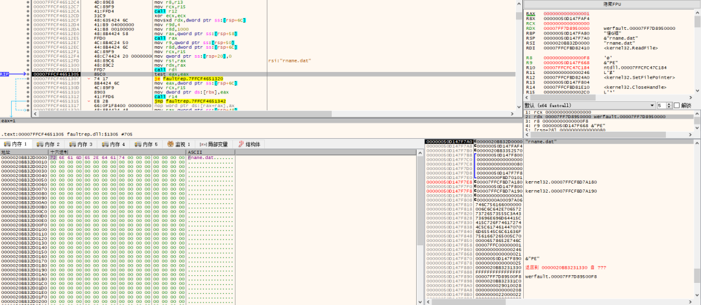
Task: Toggle breakpoint at address 00007FFCF4651303
Action: [28, 69]
